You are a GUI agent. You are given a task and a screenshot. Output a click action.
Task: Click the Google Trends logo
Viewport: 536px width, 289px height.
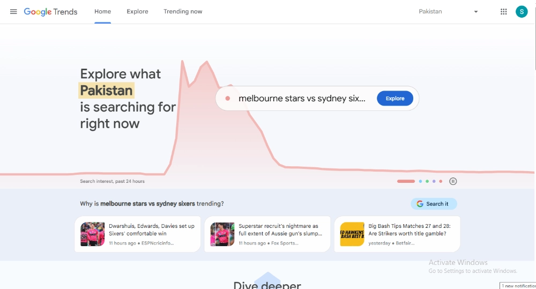point(50,12)
